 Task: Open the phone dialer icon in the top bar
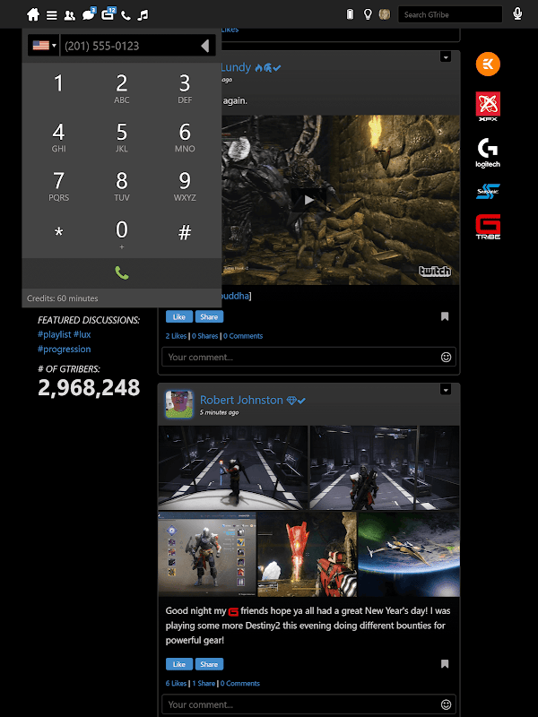126,15
